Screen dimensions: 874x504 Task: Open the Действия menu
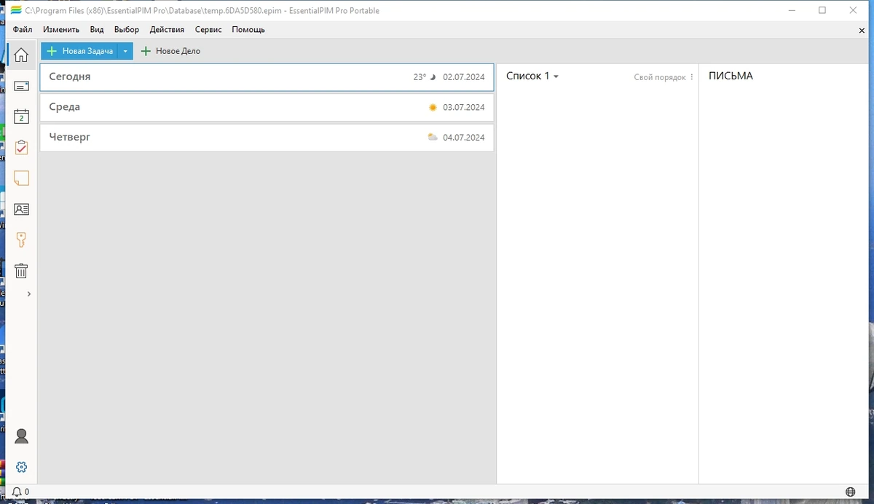pyautogui.click(x=167, y=30)
